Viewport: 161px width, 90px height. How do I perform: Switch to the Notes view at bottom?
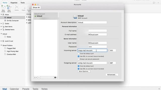[44, 89]
